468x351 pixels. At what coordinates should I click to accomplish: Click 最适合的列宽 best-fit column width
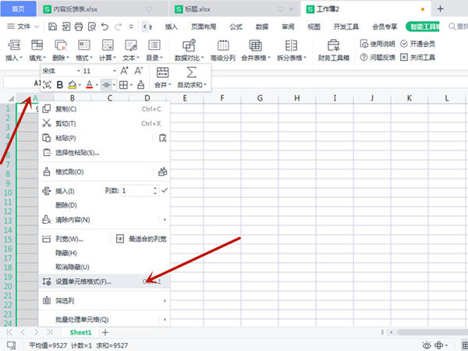[x=141, y=239]
